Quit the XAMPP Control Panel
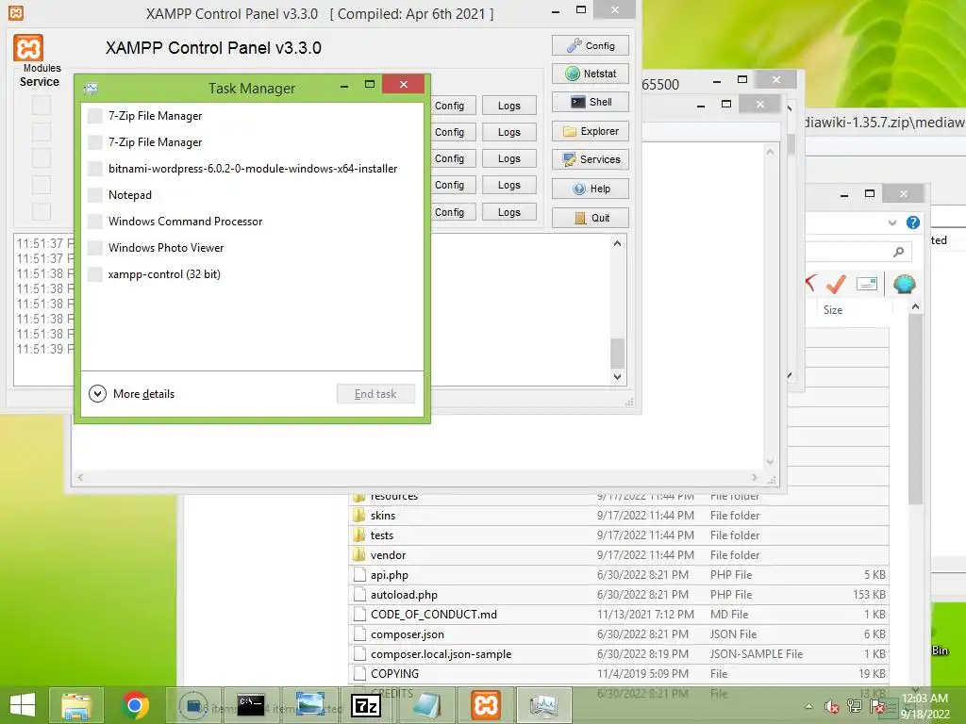 tap(591, 218)
